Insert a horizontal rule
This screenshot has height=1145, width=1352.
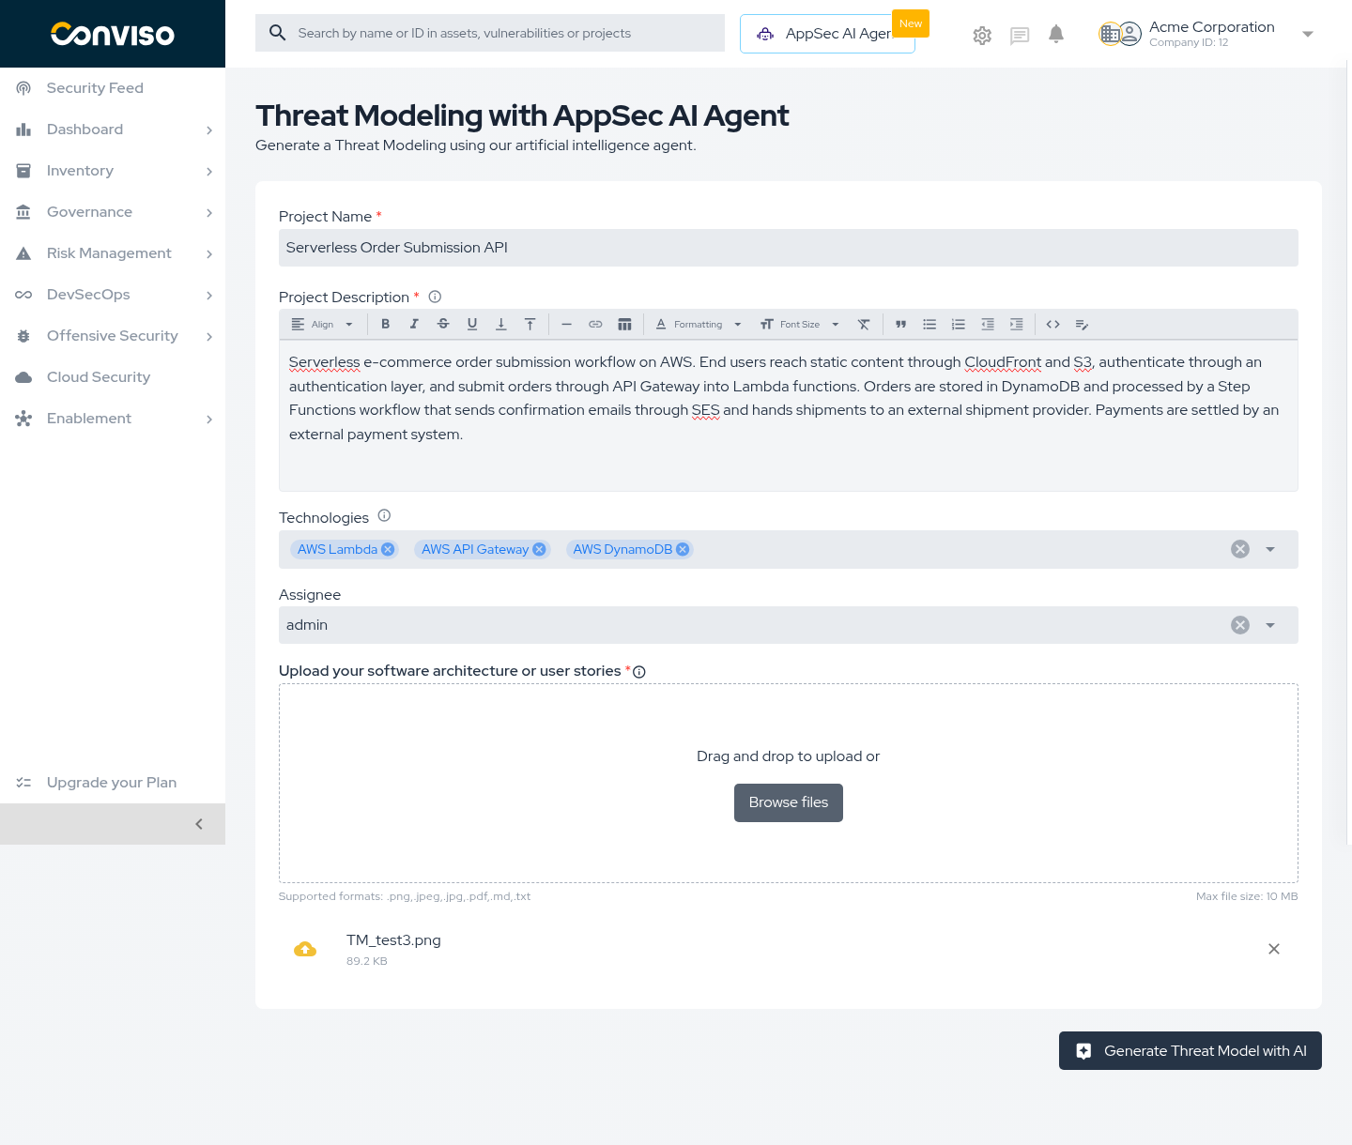566,325
